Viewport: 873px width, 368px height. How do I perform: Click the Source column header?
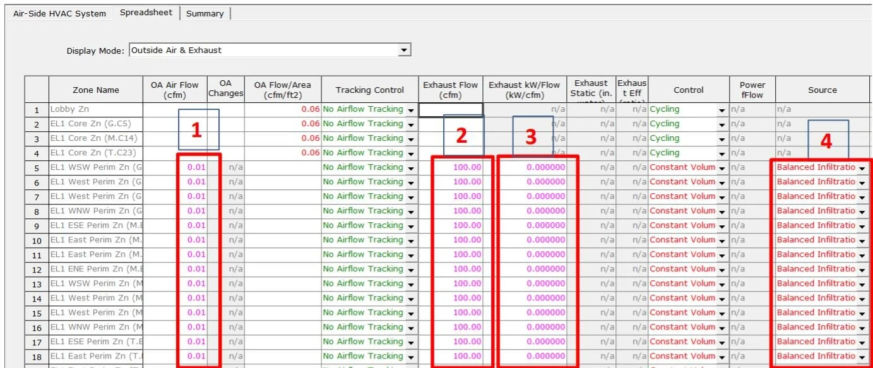[823, 90]
